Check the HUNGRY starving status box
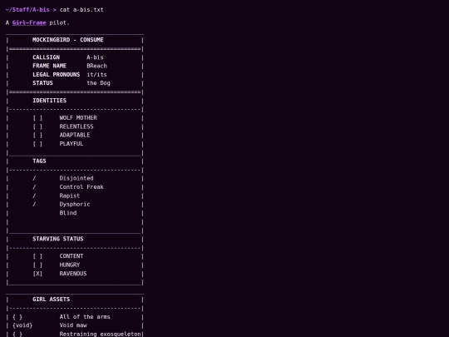This screenshot has width=449, height=337. click(37, 265)
